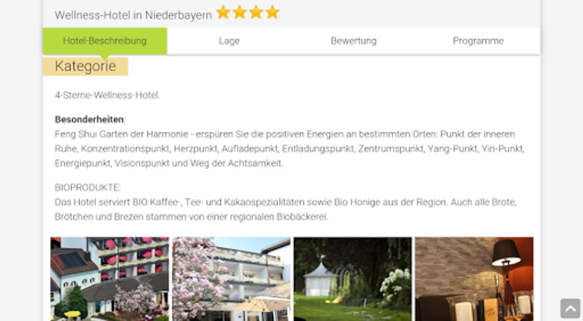Click the Besonderheiten bold heading
Screen dimensions: 583x321
[x=89, y=119]
